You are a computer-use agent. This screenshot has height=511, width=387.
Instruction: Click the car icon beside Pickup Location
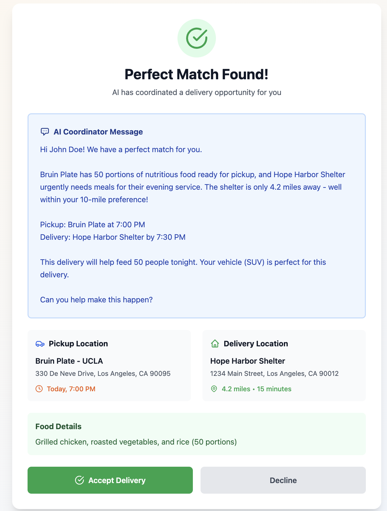(40, 344)
